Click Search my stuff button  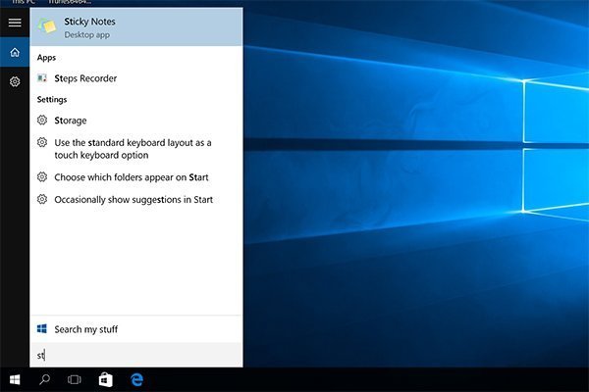click(136, 329)
